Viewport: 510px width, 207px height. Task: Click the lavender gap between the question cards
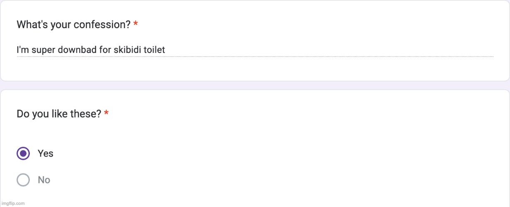point(255,85)
